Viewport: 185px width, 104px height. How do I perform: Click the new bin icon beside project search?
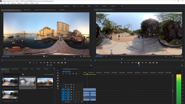tap(23, 74)
